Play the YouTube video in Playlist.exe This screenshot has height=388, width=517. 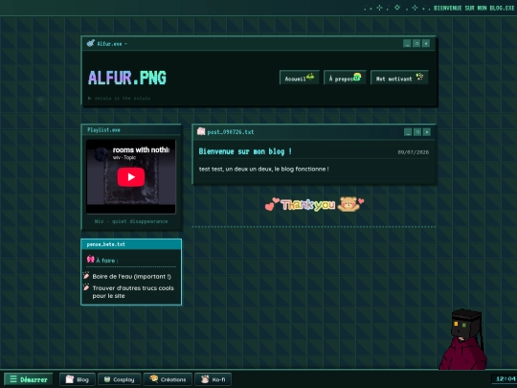131,177
